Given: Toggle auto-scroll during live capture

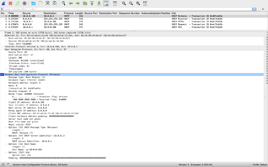Looking at the screenshot, I should tap(107, 3).
